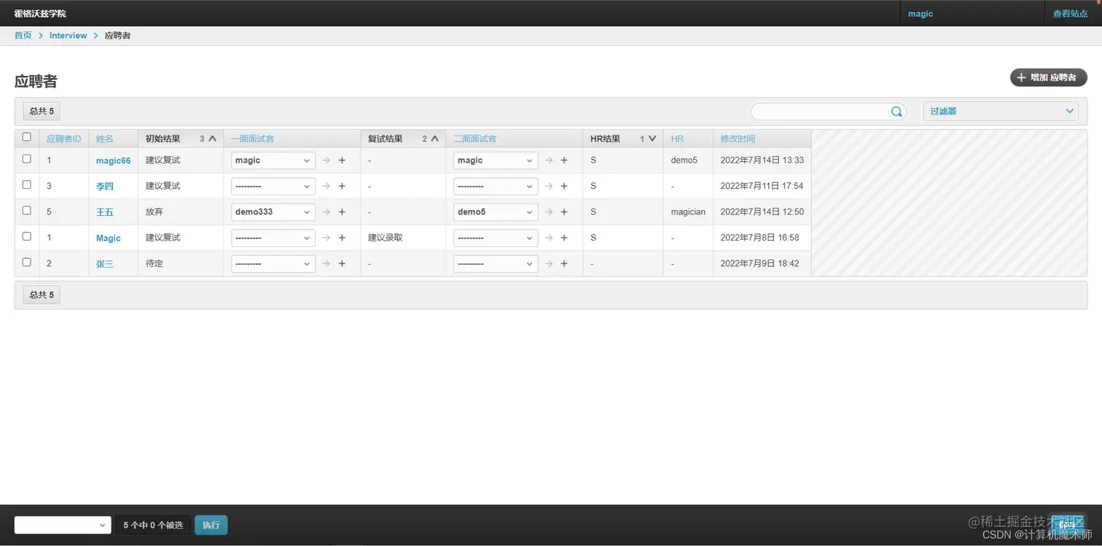Sort by HR column header
This screenshot has height=546, width=1102.
tap(677, 139)
